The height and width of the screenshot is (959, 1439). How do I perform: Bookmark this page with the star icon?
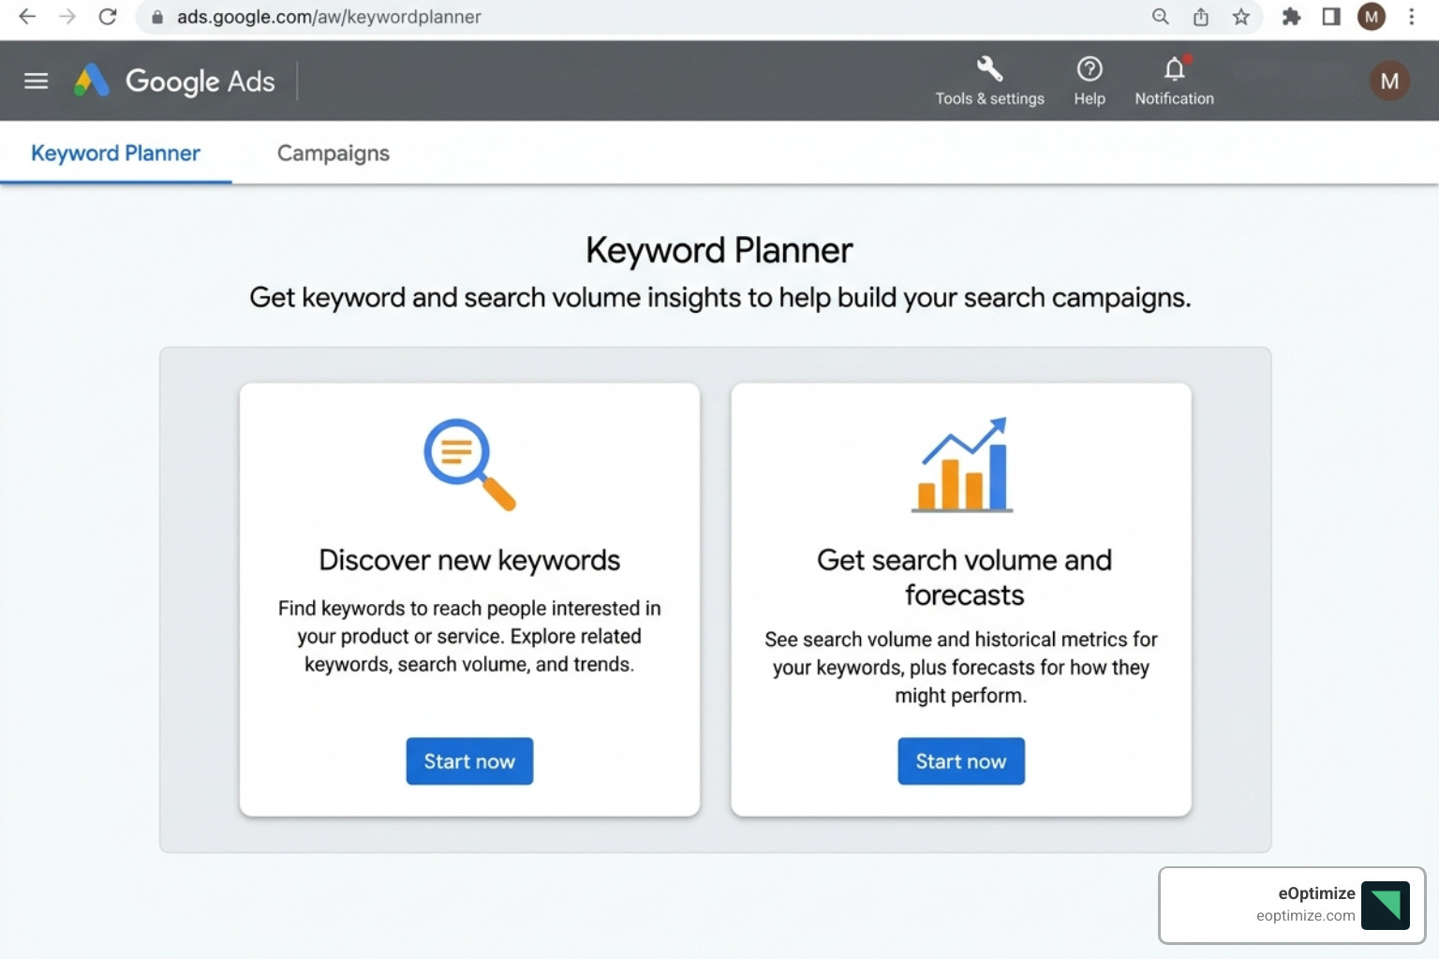[x=1240, y=17]
